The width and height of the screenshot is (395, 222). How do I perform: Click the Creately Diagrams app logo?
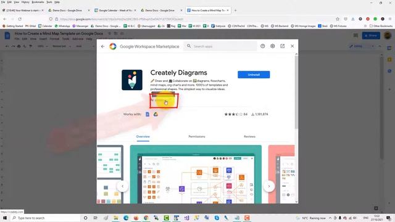132,80
